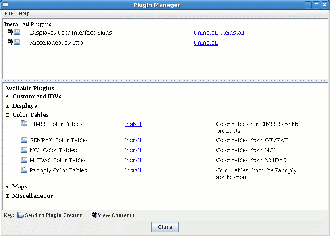
Task: Click the plugin icon next to GEMPAK Color Tables
Action: coord(23,140)
